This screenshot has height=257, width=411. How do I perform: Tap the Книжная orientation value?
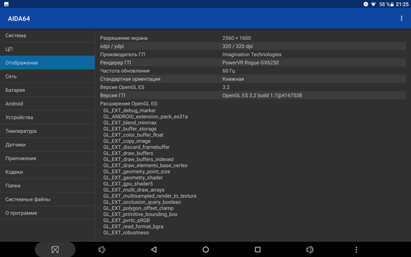[233, 79]
